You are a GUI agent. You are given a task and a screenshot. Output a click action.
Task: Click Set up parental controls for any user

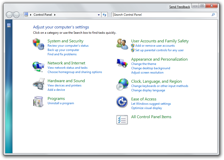(x=159, y=50)
